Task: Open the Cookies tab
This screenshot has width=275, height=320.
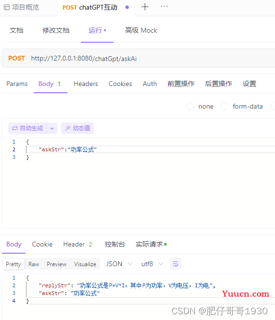Action: (120, 84)
